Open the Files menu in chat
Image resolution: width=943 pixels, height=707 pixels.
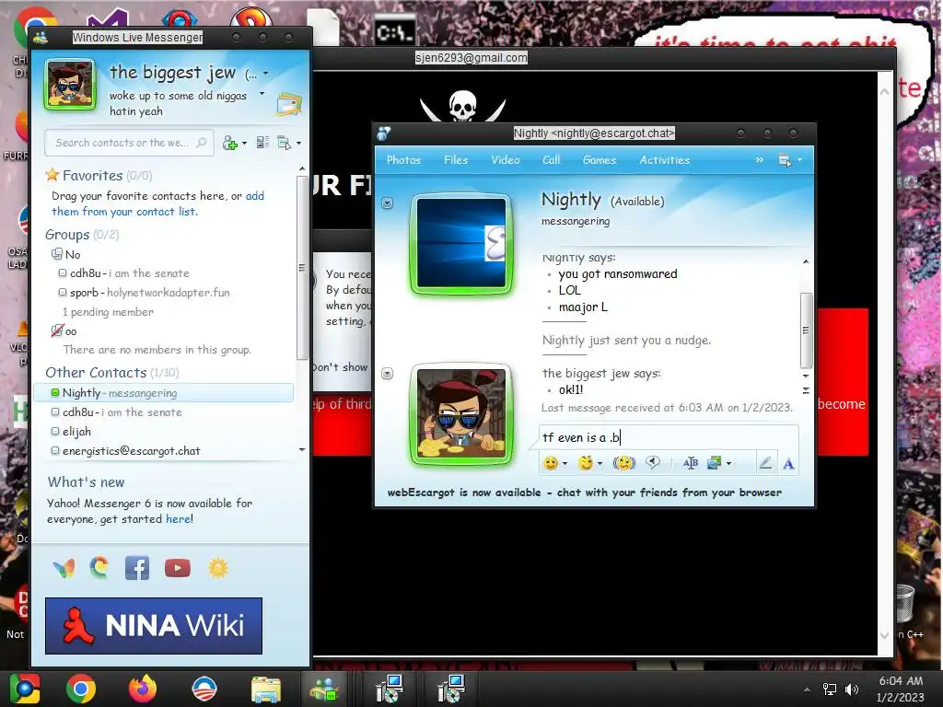[x=456, y=160]
